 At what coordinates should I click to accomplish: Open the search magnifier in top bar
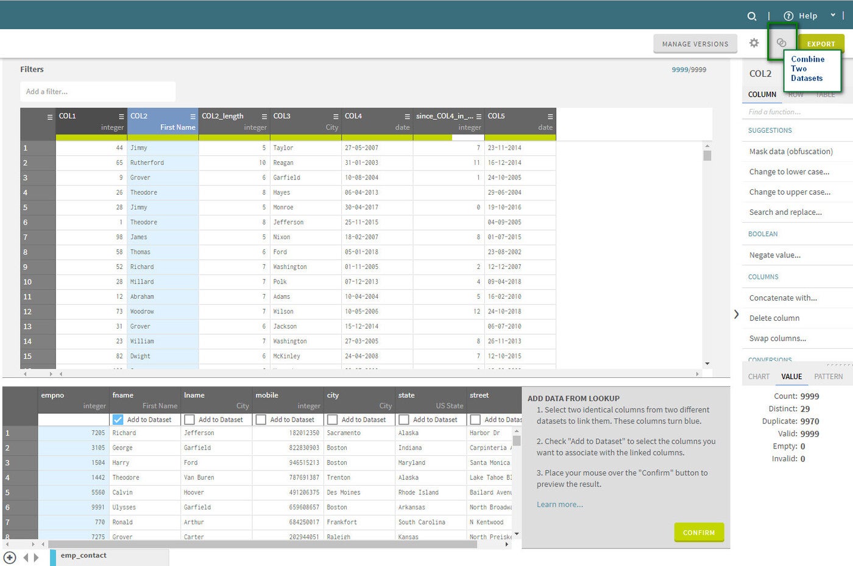(x=752, y=16)
